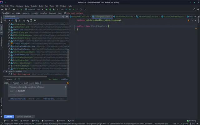Click the vertical scrollbar of changes list

(68, 63)
